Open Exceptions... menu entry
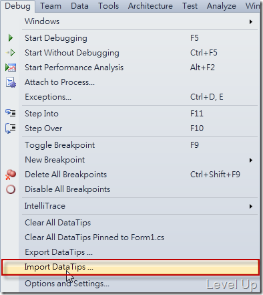 (x=140, y=97)
